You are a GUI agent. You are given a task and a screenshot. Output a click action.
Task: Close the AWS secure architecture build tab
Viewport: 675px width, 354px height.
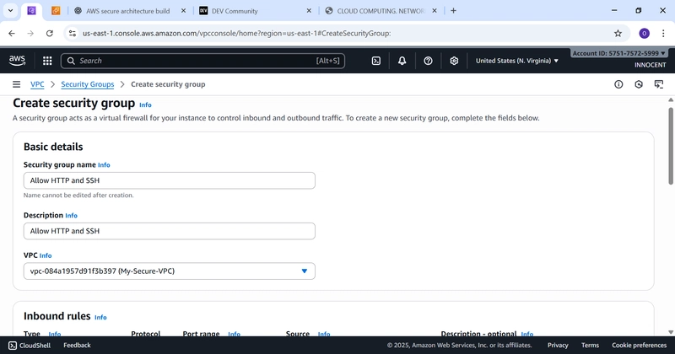click(x=183, y=11)
